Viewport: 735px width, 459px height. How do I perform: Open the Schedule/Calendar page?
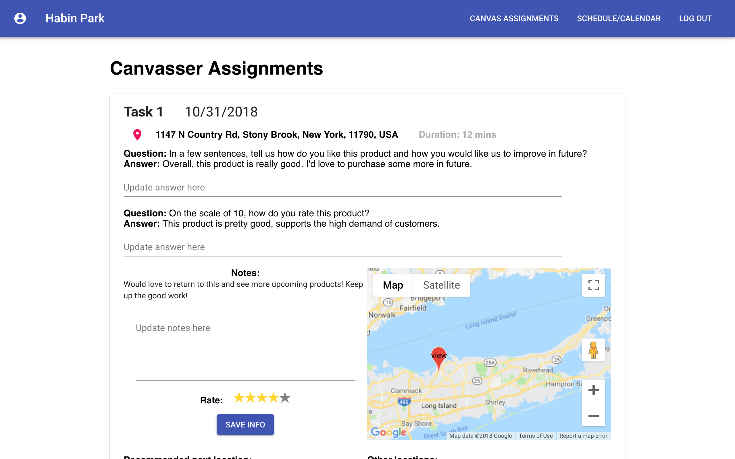(x=619, y=18)
